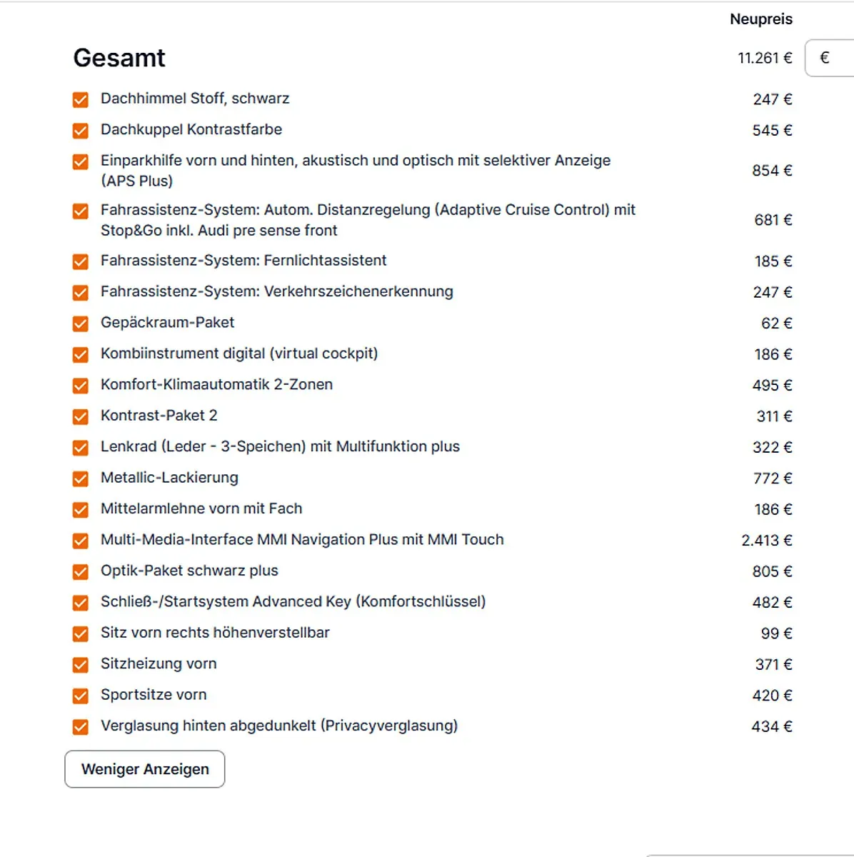
Task: Deselect Einparkhilfe vorn und hinten checkbox
Action: [81, 161]
